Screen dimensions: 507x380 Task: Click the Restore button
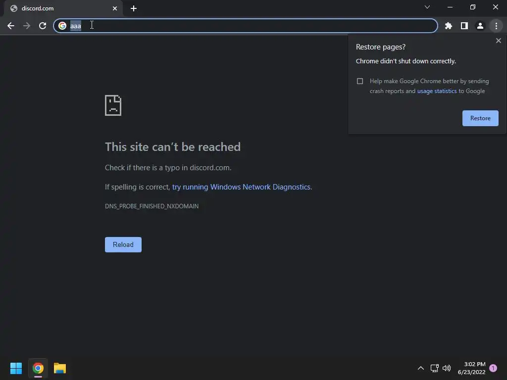point(480,118)
